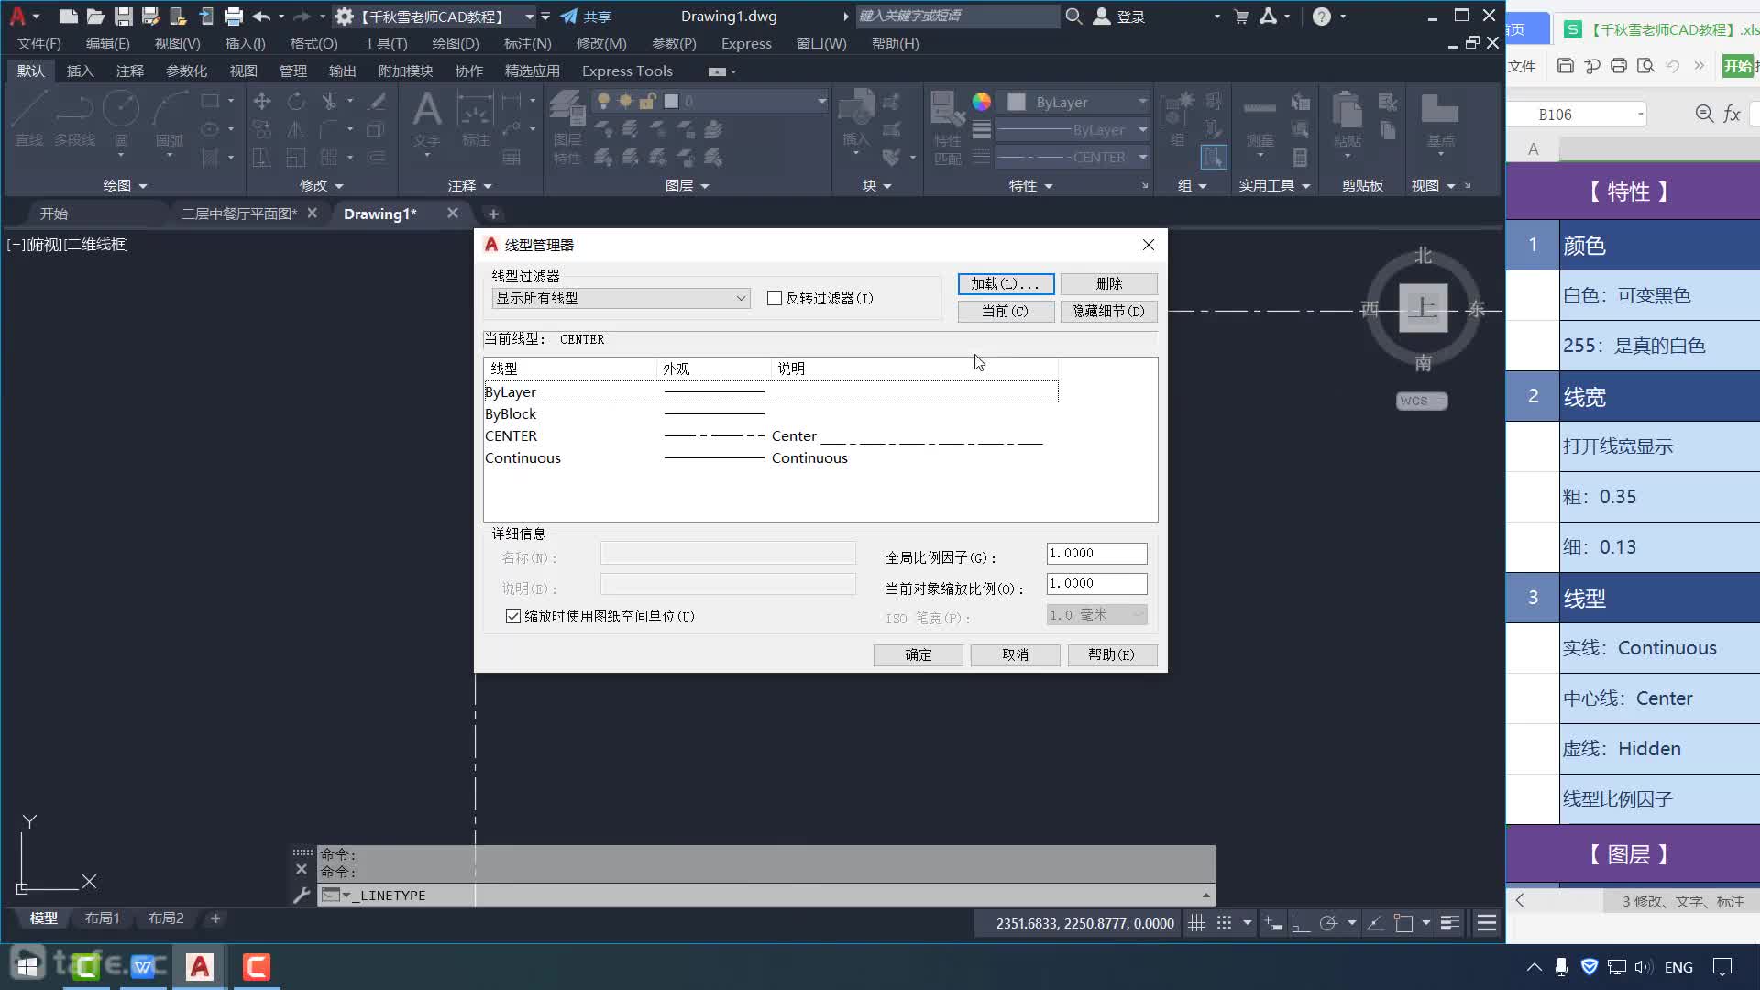Click the Delete (删除) linetype button
The height and width of the screenshot is (990, 1760).
pos(1108,284)
